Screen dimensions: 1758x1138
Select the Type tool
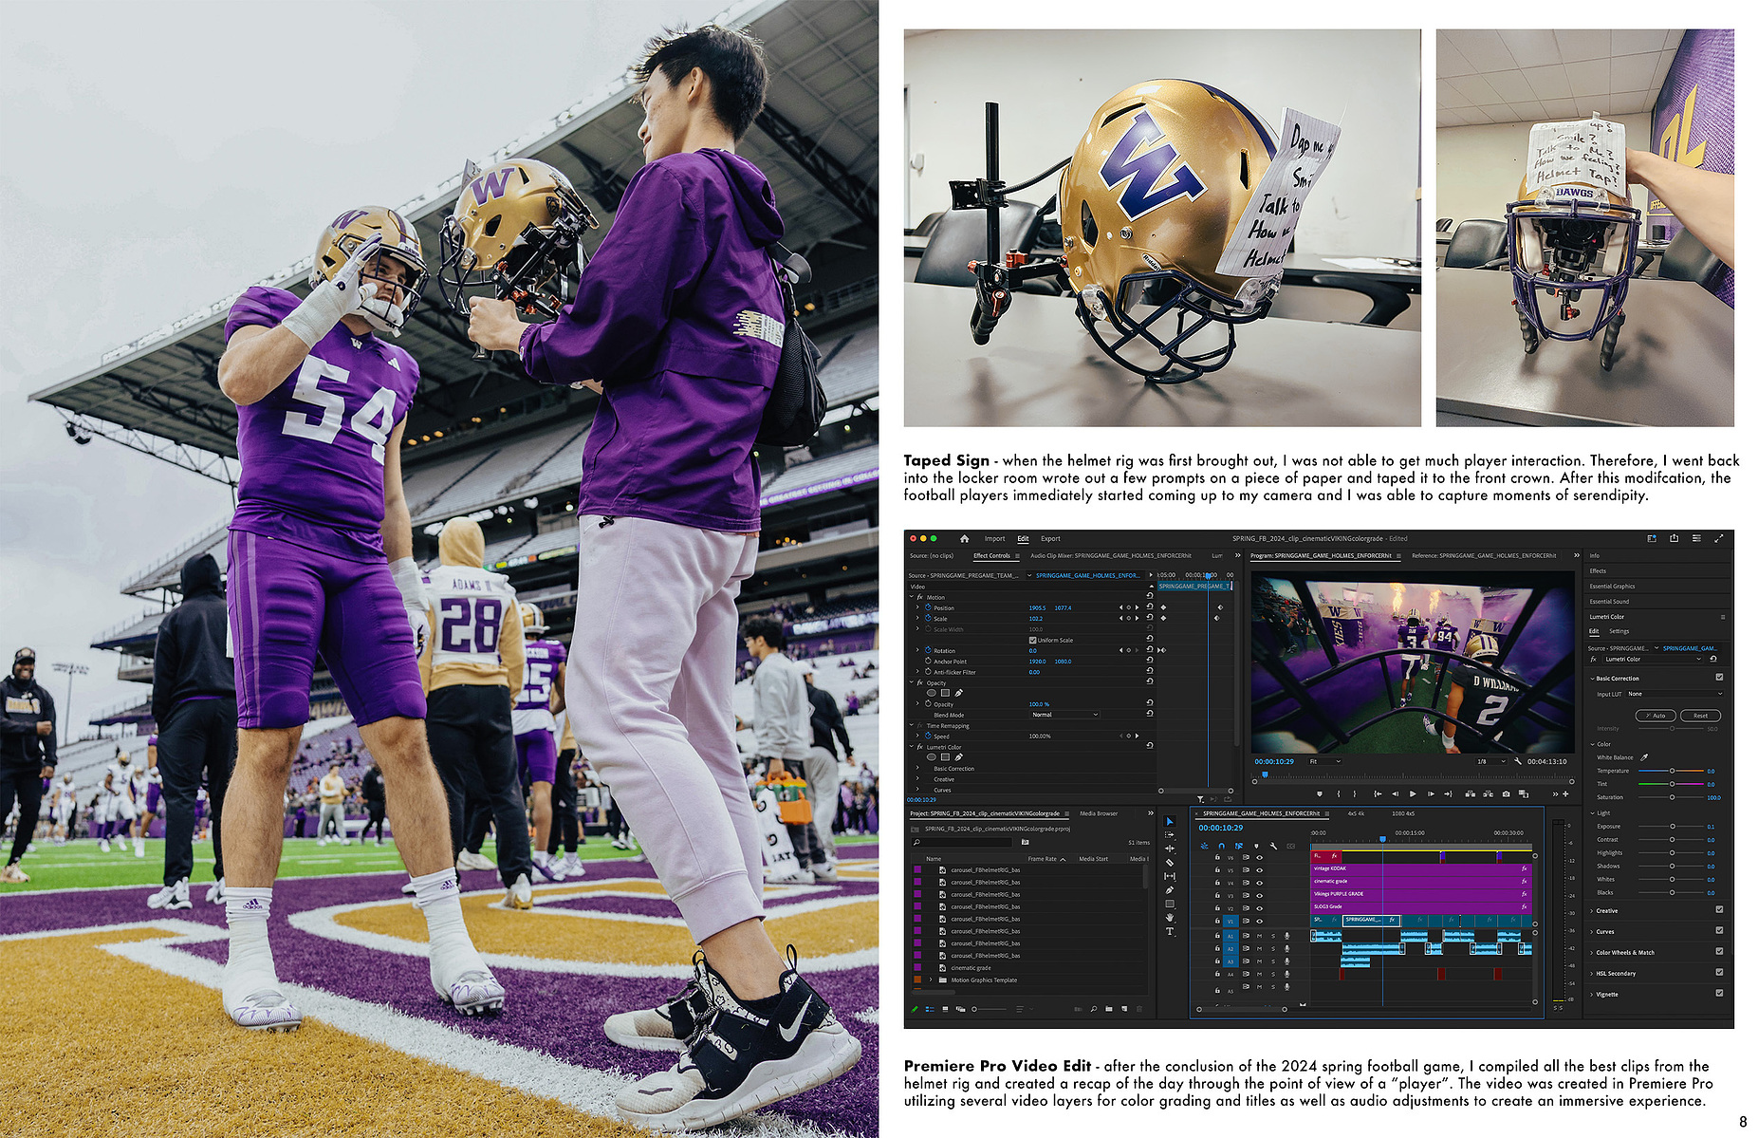point(1169,931)
